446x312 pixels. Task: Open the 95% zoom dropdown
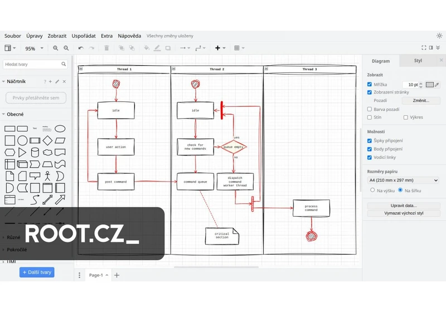pyautogui.click(x=34, y=48)
